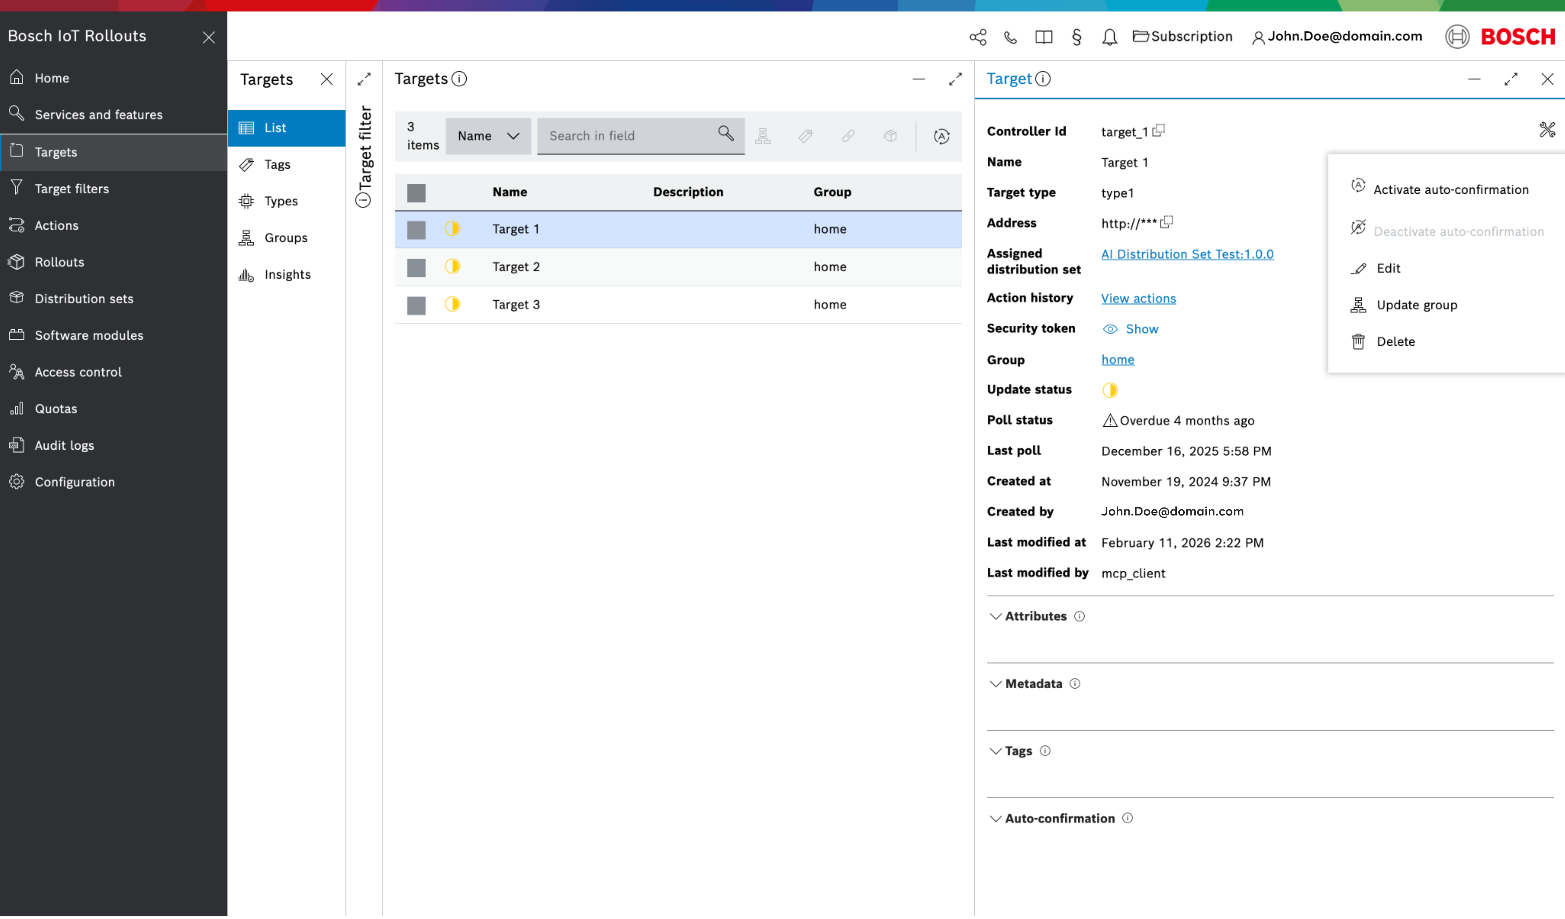Open Audit logs in the sidebar

tap(114, 446)
